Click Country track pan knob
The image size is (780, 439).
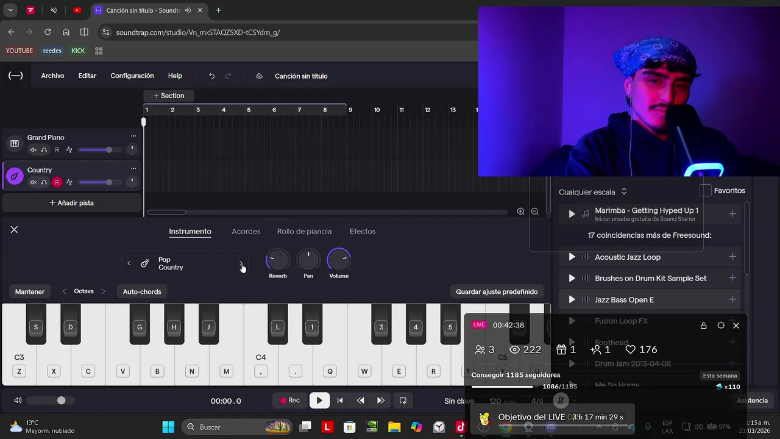(x=132, y=182)
